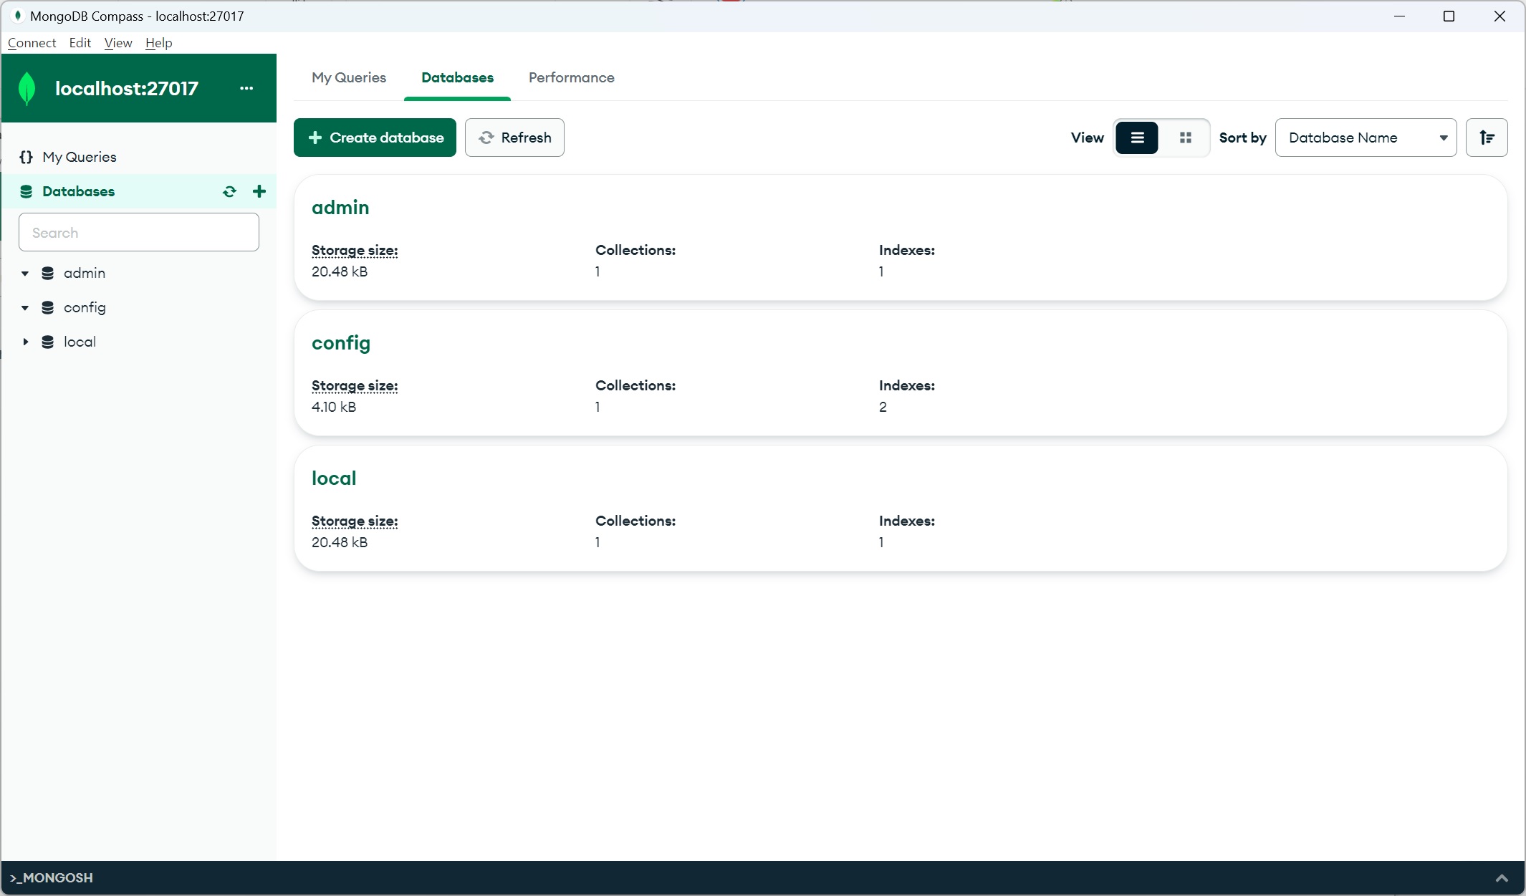
Task: Click the Create database button
Action: [x=375, y=138]
